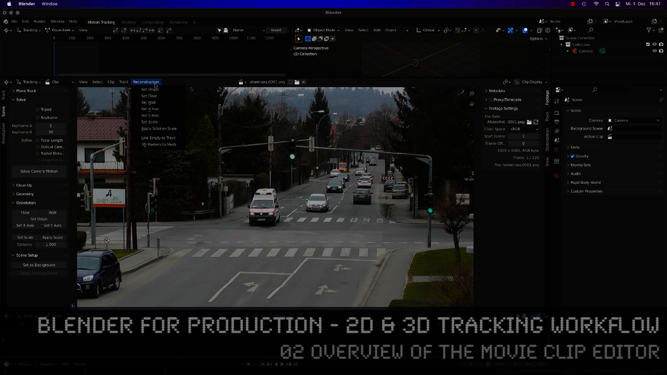Click Set as Background button
667x375 pixels.
tap(38, 265)
